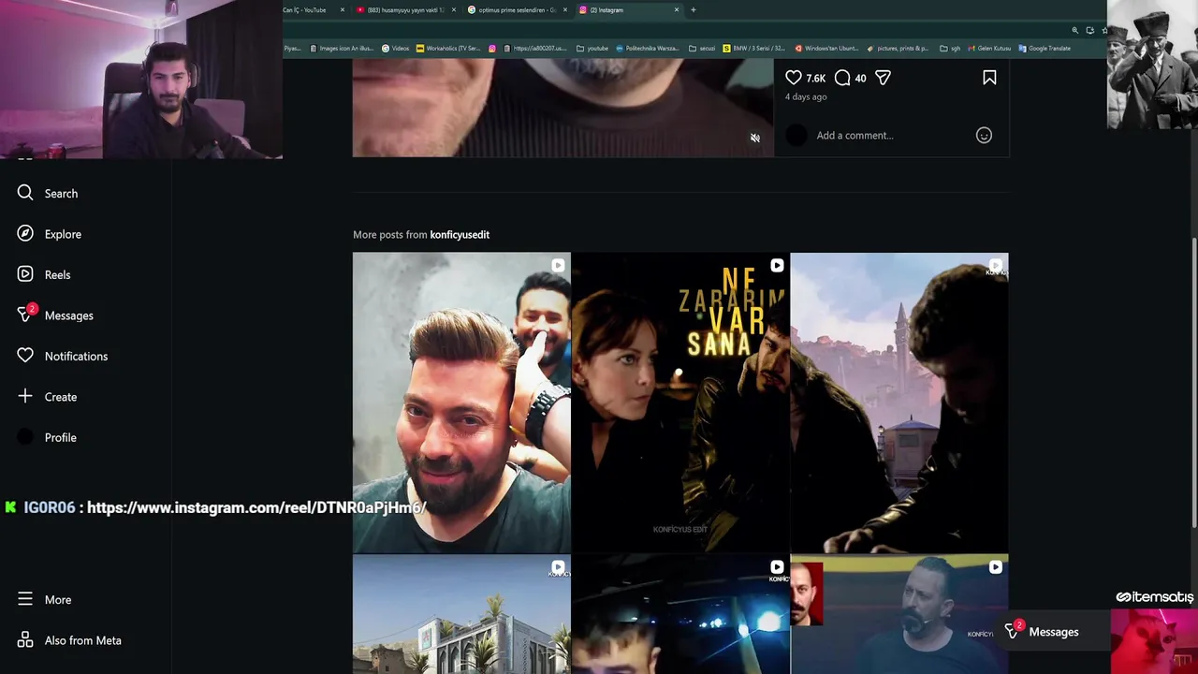Image resolution: width=1198 pixels, height=674 pixels.
Task: Save the post with the bookmark icon
Action: [x=989, y=78]
